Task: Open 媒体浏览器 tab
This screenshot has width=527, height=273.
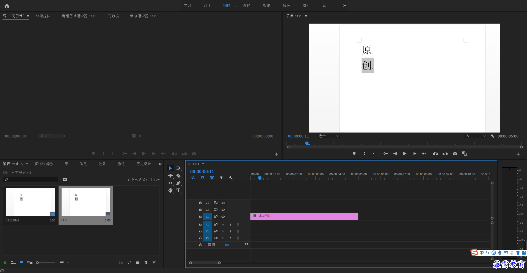Action: [43, 164]
